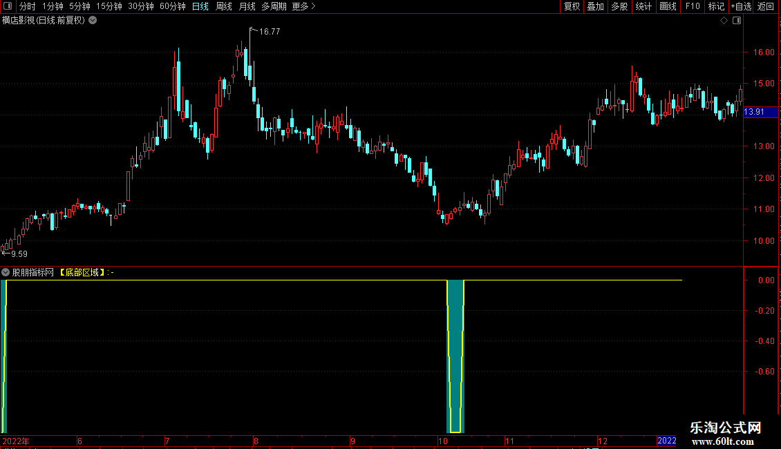The image size is (781, 449).
Task: Select the 30分钟 period
Action: (x=141, y=6)
